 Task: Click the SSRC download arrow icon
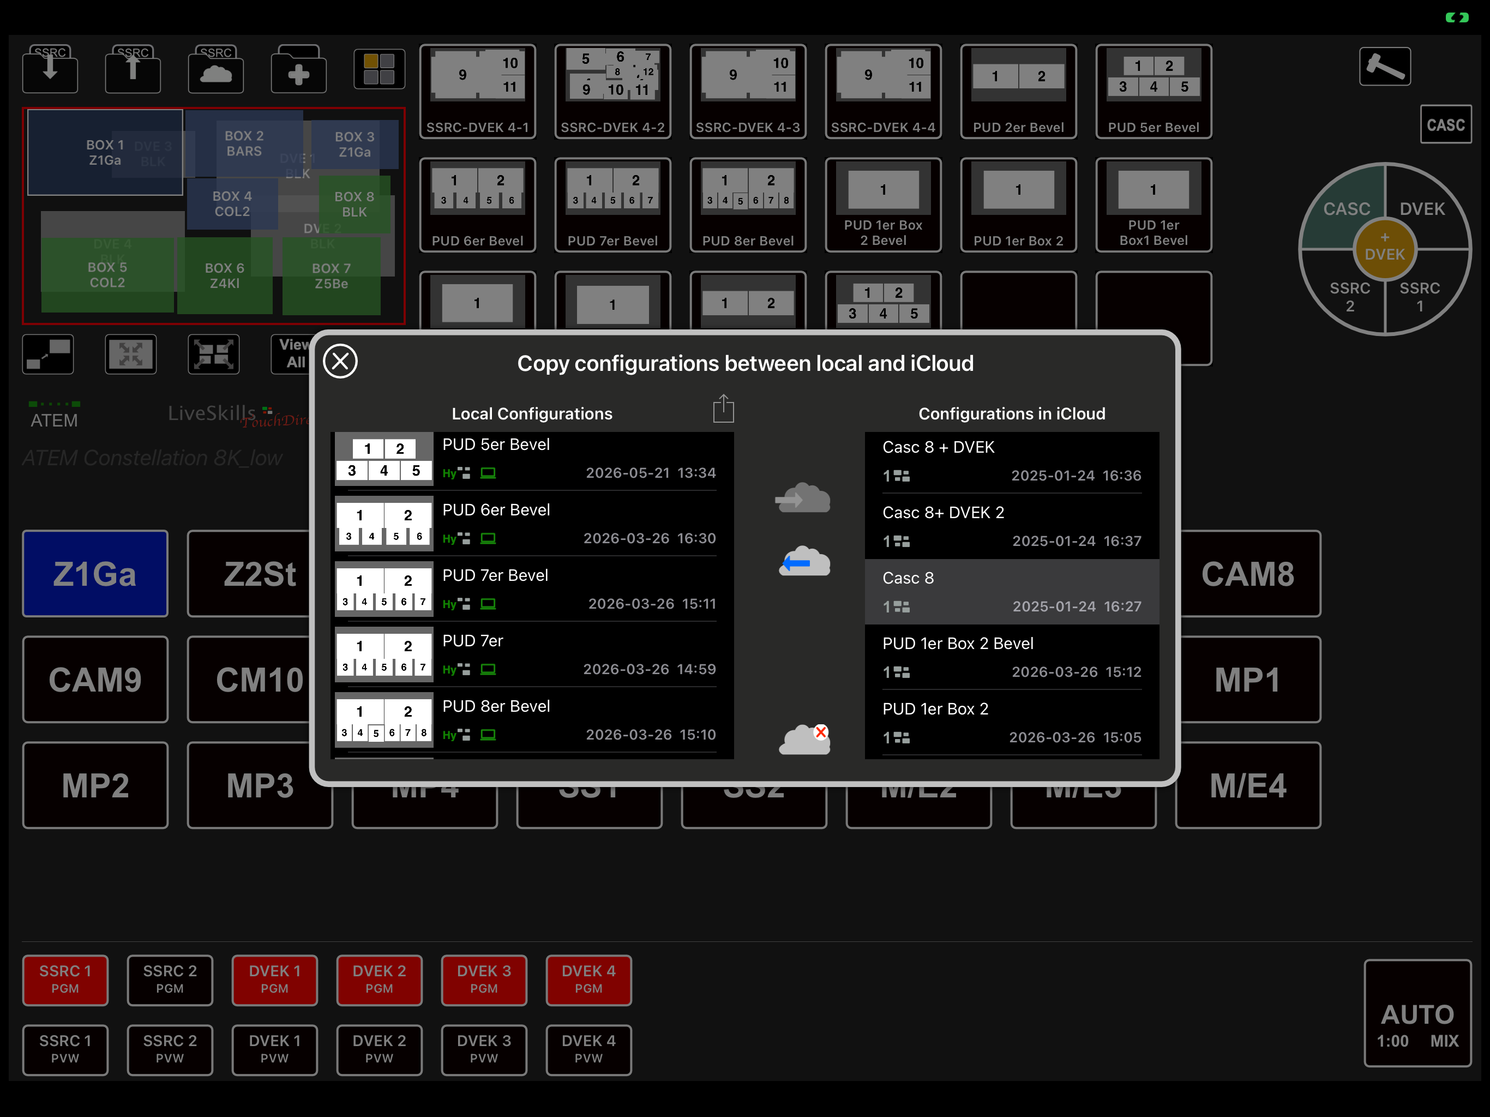click(50, 69)
